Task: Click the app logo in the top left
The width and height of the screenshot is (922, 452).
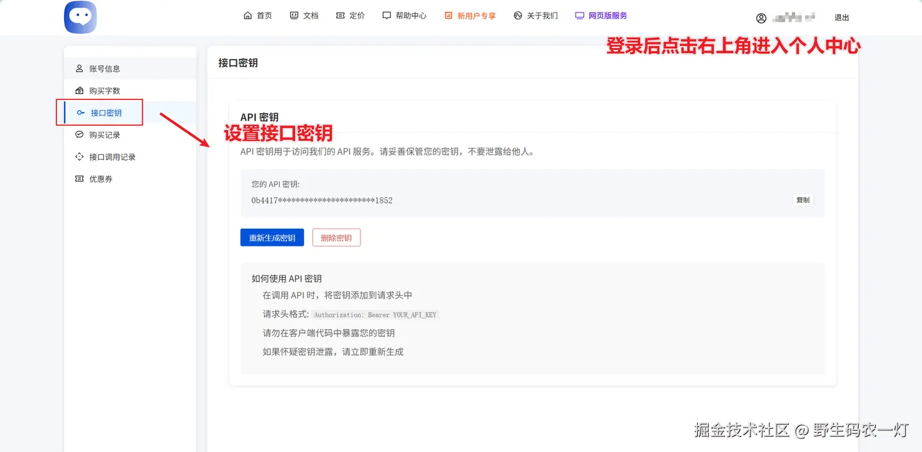Action: [80, 17]
